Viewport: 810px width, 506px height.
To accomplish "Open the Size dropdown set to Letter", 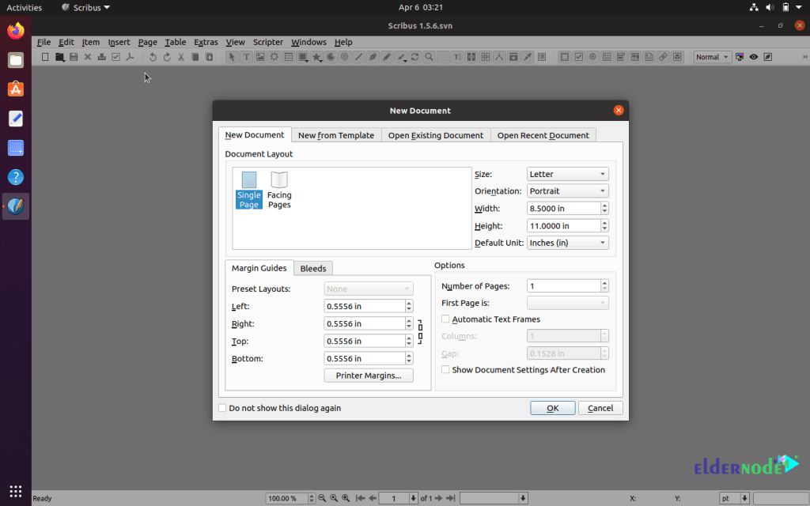I will (567, 173).
